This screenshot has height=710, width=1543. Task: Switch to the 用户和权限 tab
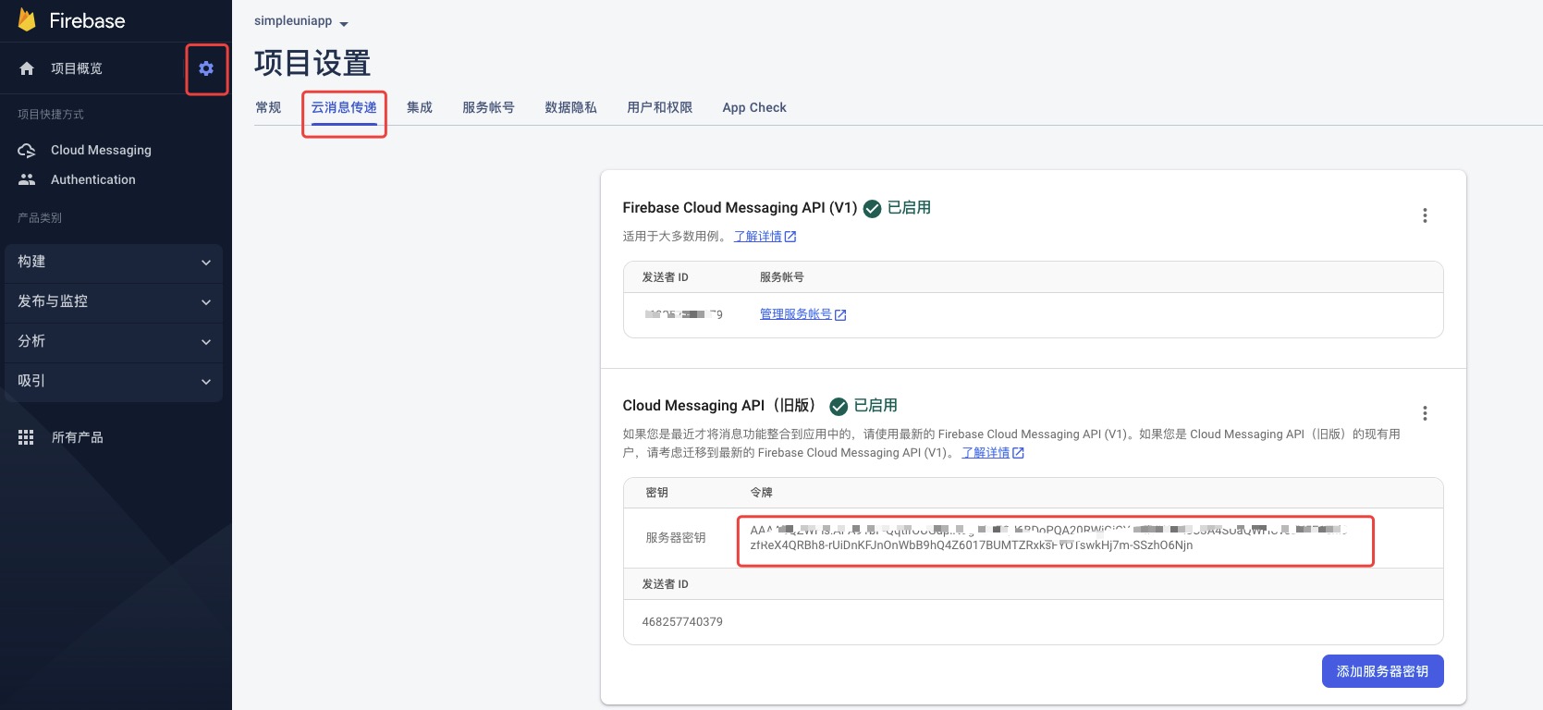tap(659, 107)
